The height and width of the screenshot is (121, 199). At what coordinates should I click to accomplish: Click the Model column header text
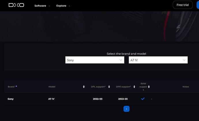pyautogui.click(x=52, y=87)
